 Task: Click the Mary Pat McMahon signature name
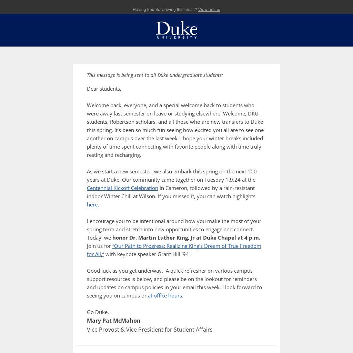113,321
